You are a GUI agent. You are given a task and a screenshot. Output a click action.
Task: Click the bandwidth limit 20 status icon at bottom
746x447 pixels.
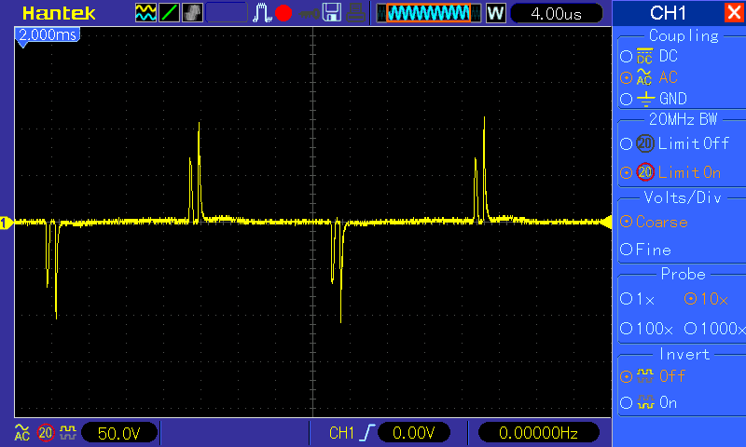(46, 433)
